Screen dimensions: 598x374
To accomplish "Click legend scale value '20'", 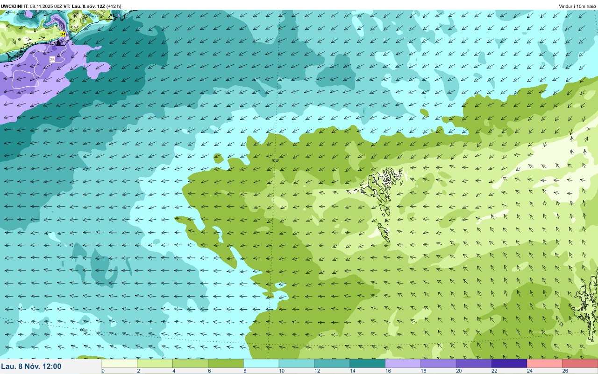I will point(458,371).
